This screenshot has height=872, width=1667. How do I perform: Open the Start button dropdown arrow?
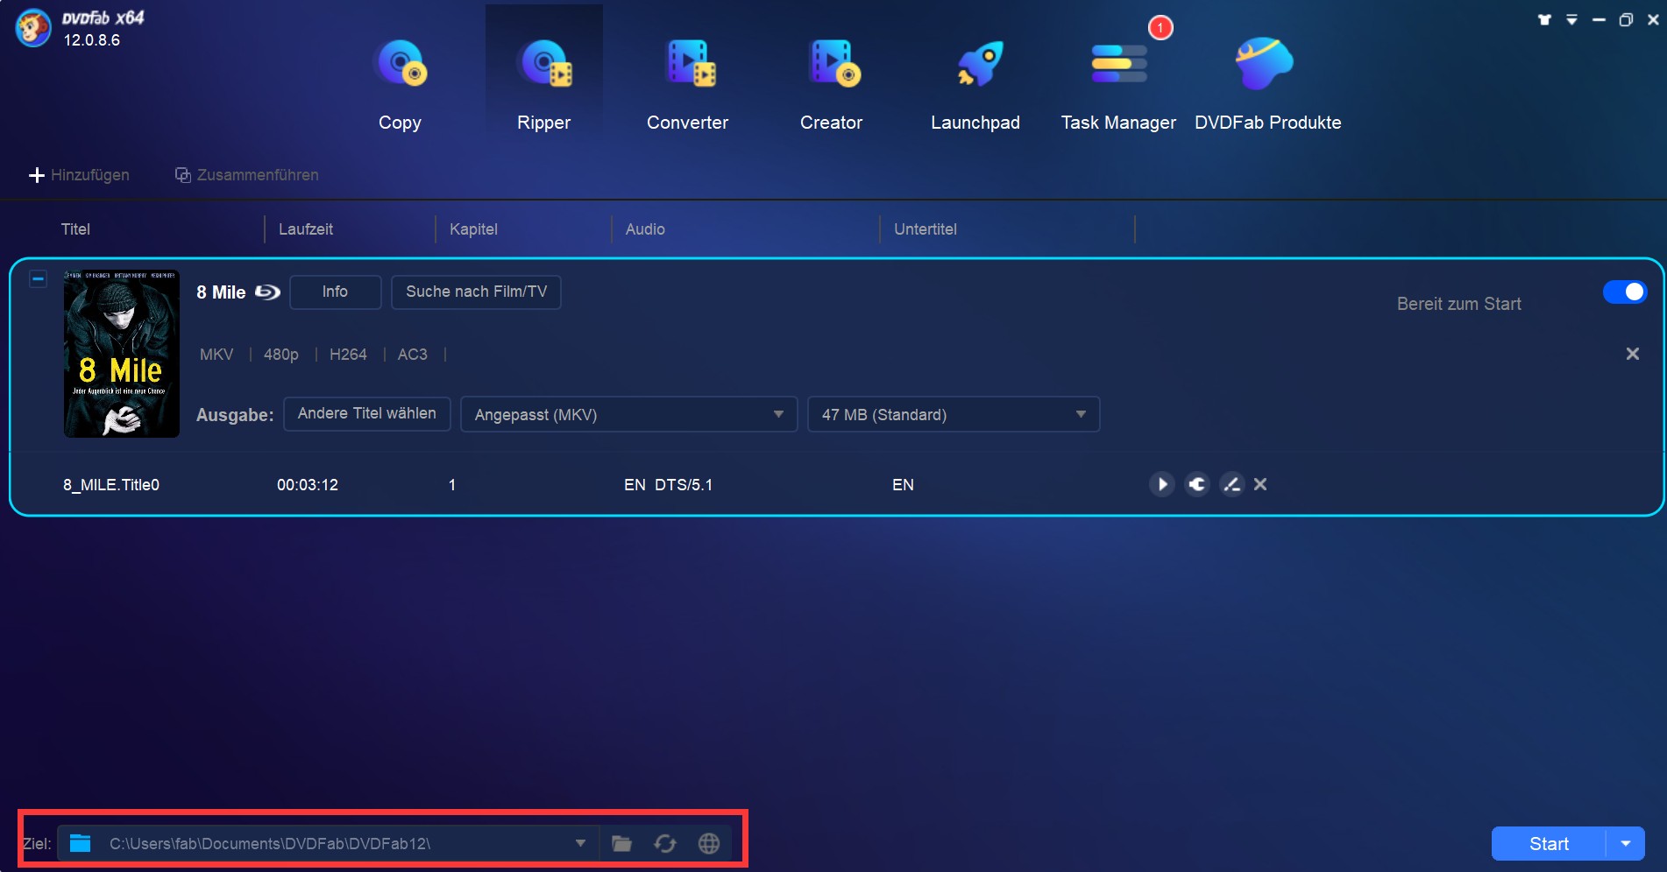(x=1626, y=844)
